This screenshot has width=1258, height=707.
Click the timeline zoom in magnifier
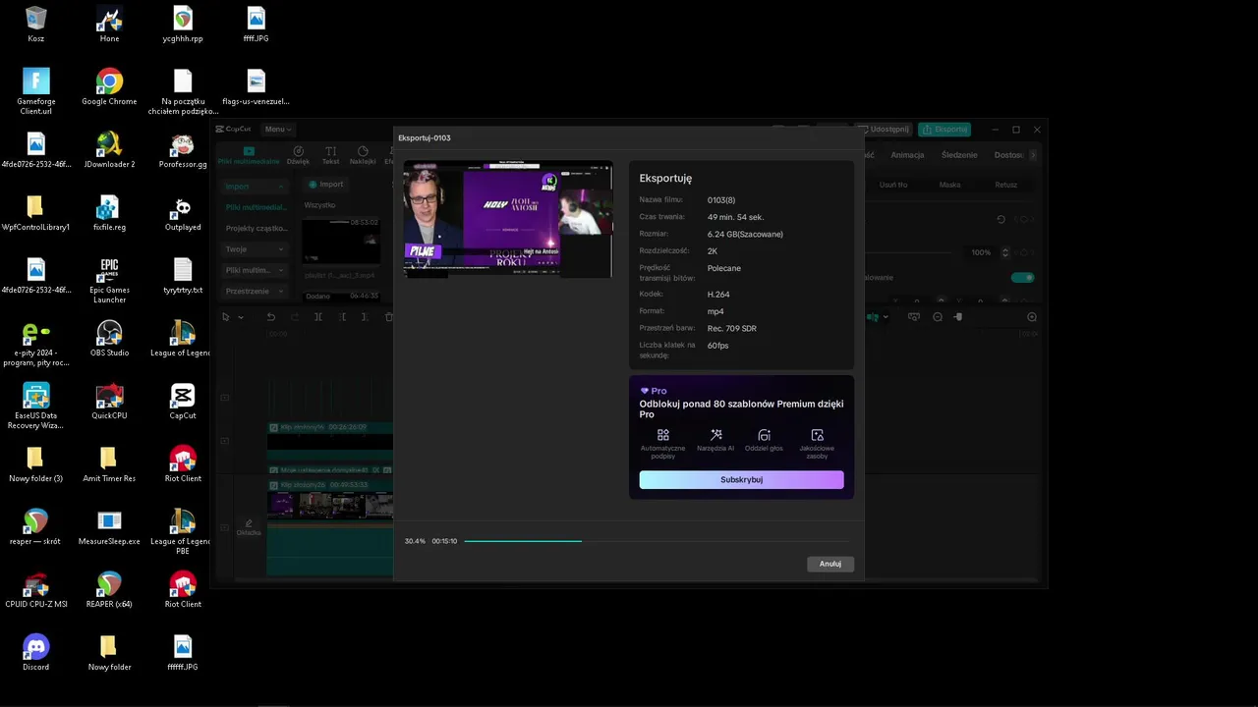pos(1032,317)
